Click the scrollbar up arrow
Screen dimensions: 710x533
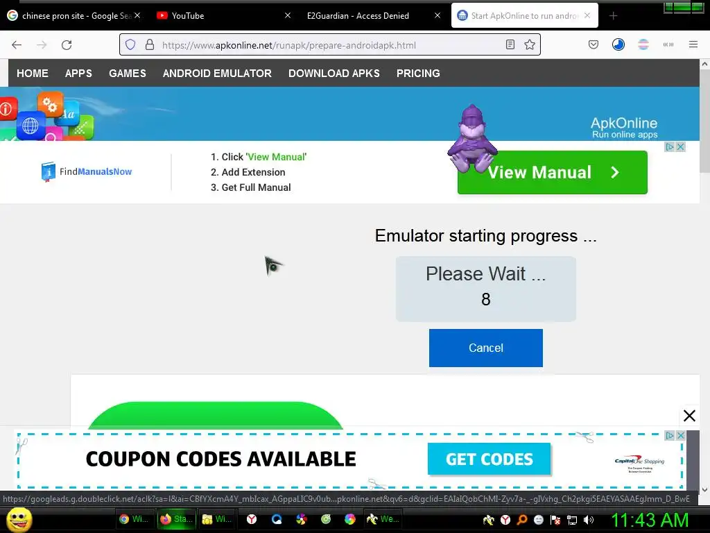704,65
